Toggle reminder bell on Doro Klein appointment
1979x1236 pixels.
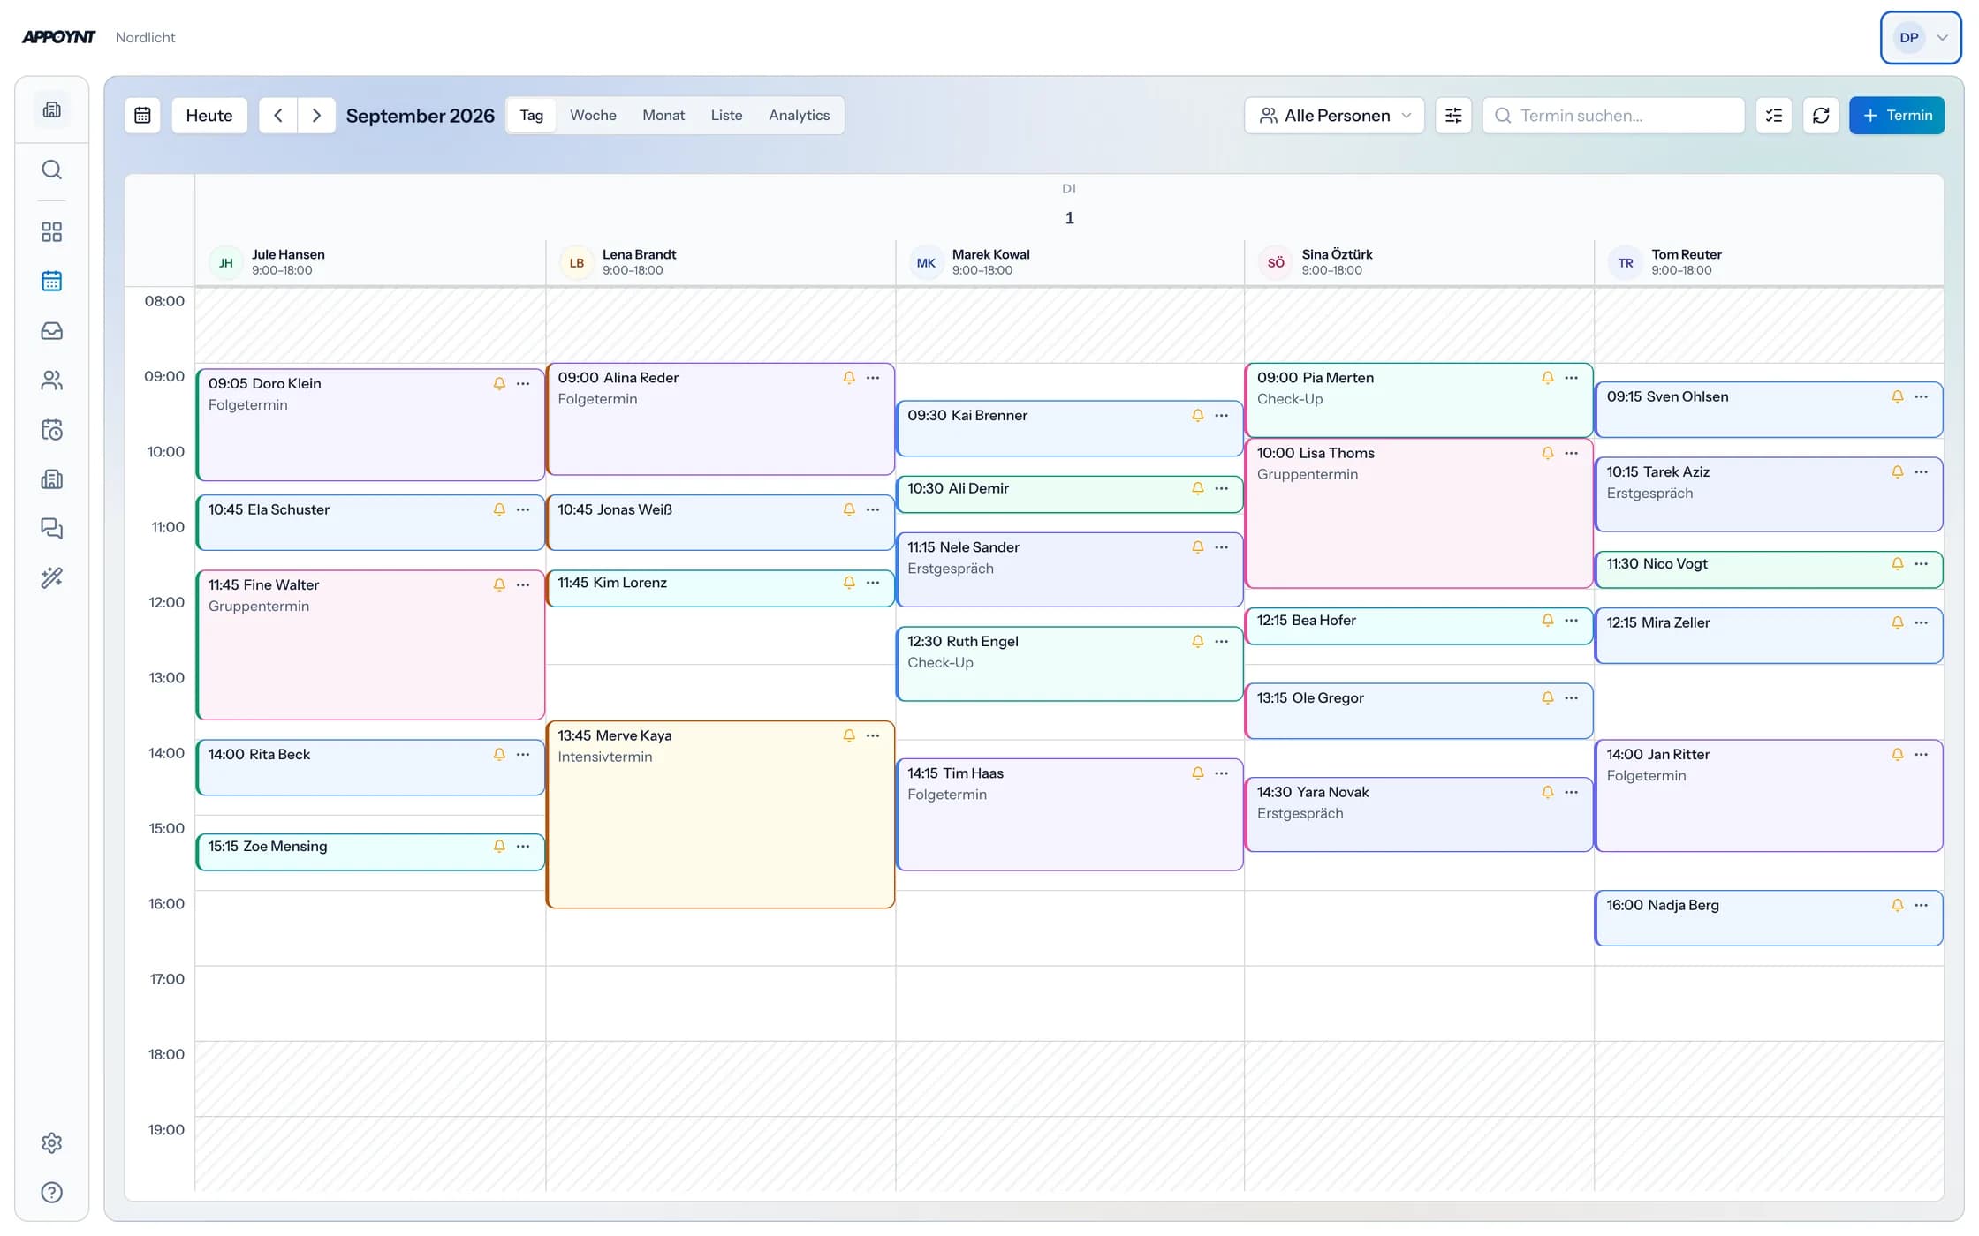(499, 384)
